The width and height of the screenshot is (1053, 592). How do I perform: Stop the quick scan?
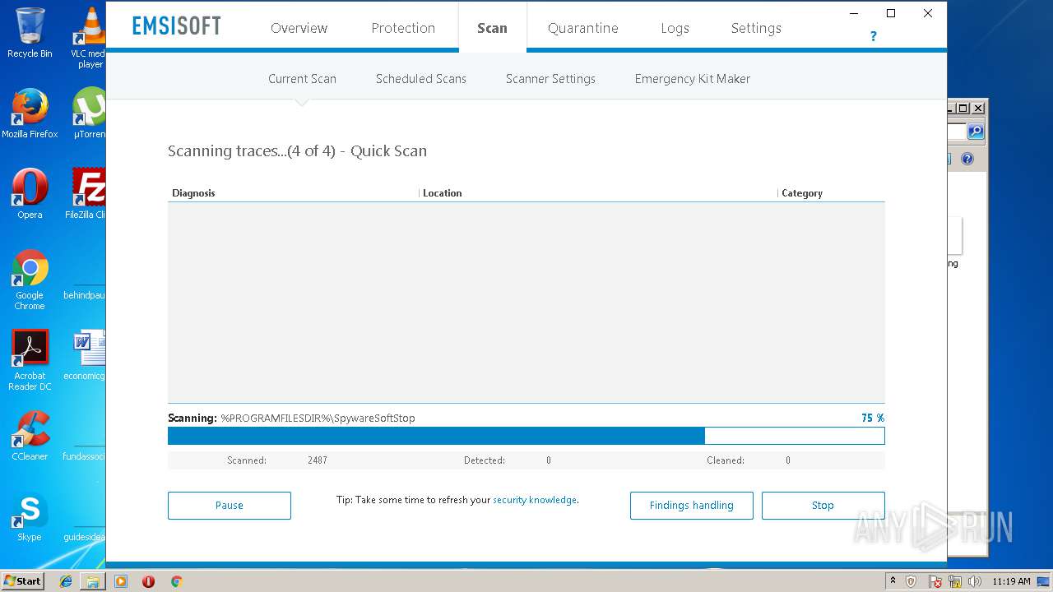(x=823, y=506)
